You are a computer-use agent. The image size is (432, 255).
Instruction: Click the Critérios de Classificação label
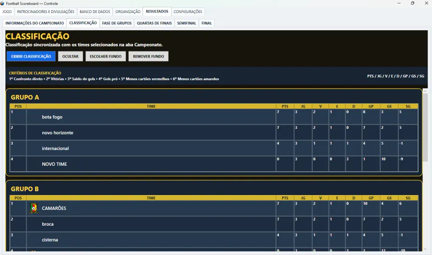pyautogui.click(x=35, y=73)
